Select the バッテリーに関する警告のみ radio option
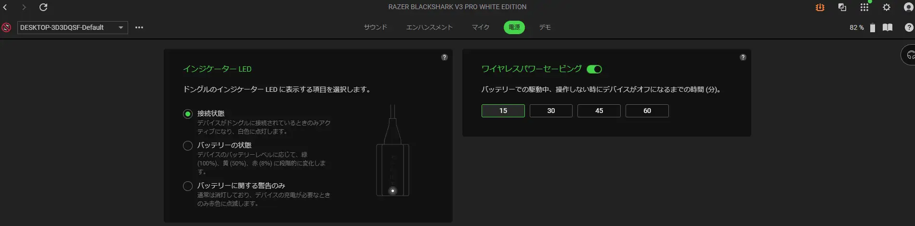The width and height of the screenshot is (915, 226). click(188, 186)
